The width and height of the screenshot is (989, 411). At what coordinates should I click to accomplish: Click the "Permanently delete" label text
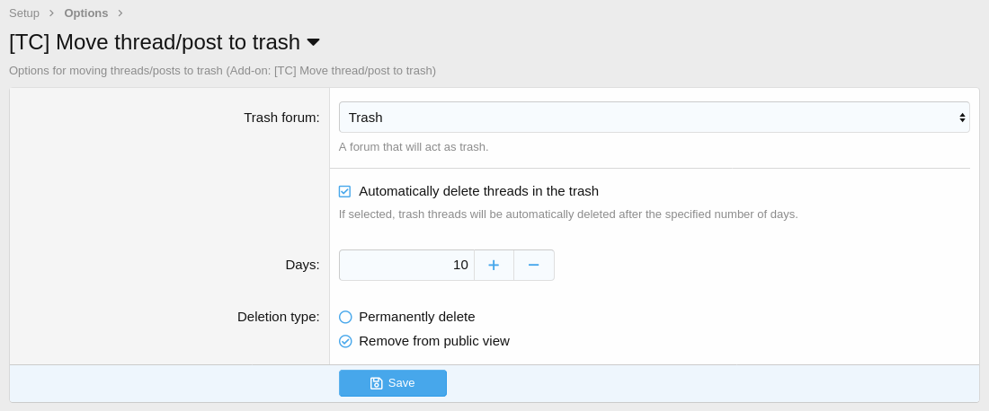[416, 317]
